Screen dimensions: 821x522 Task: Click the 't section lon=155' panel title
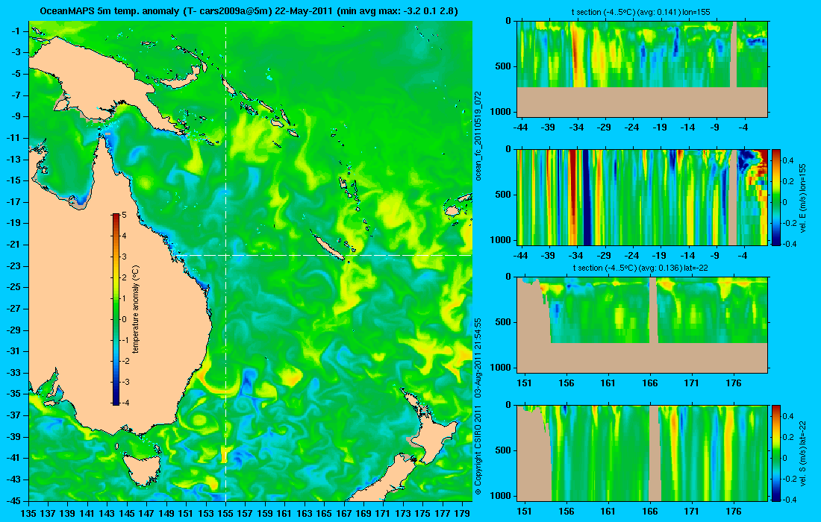(x=641, y=12)
